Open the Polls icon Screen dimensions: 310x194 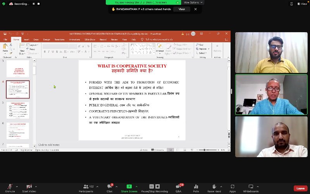pyautogui.click(x=196, y=187)
